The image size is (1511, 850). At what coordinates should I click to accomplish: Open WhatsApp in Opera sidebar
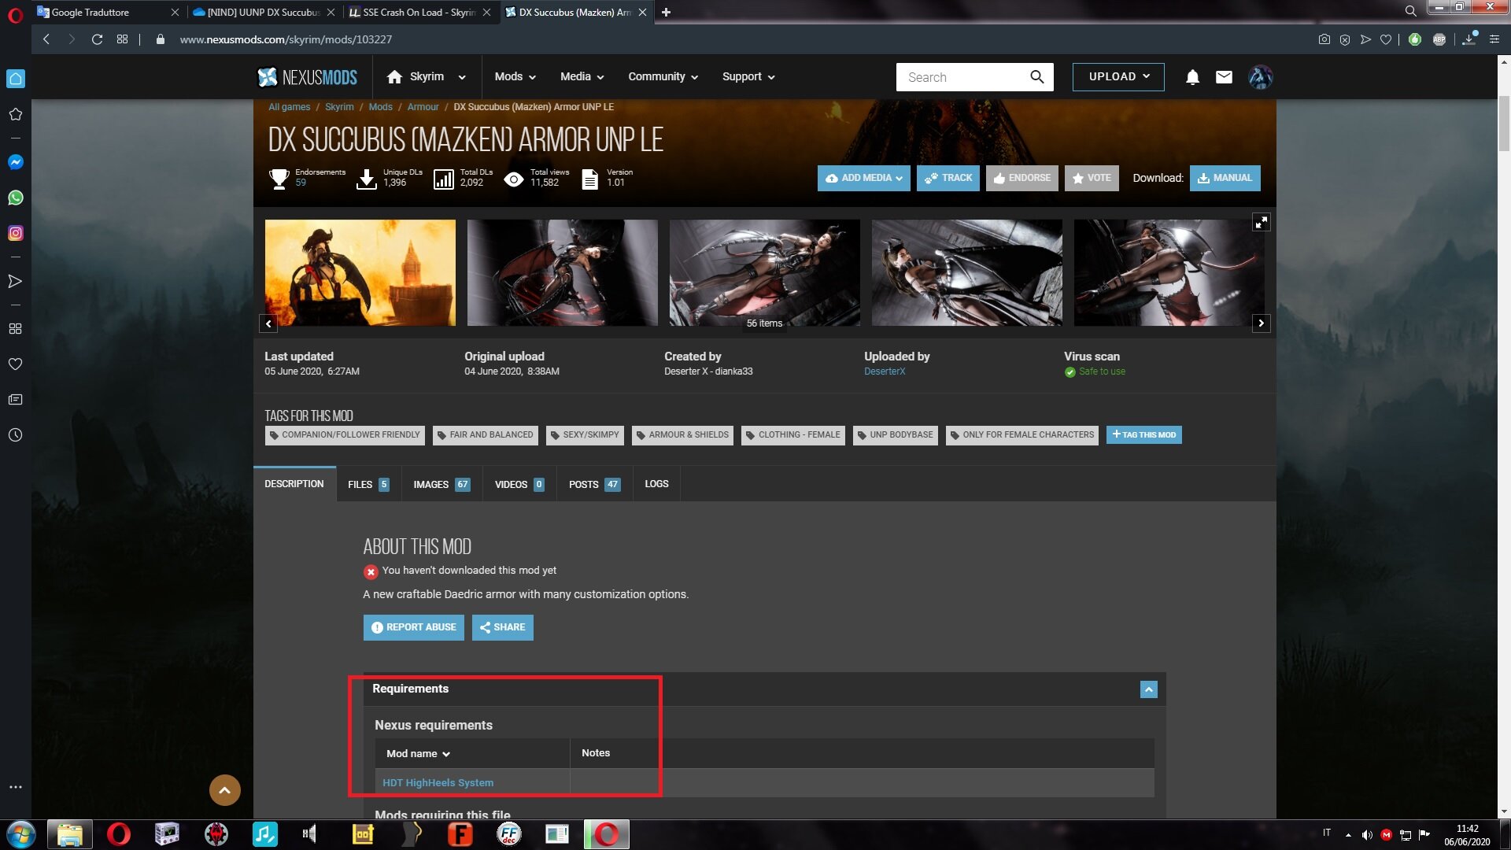coord(15,198)
